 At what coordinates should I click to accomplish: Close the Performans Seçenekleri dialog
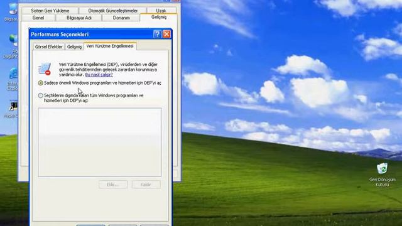click(x=166, y=35)
